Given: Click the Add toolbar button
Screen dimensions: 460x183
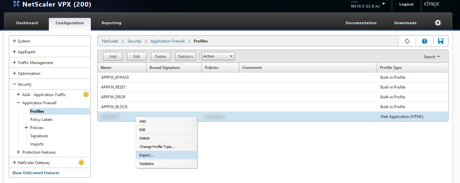Looking at the screenshot, I should tap(113, 57).
